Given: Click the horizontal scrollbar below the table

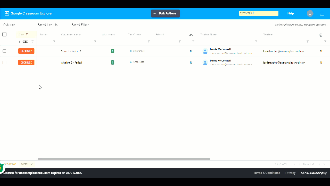Looking at the screenshot, I should click(124, 159).
